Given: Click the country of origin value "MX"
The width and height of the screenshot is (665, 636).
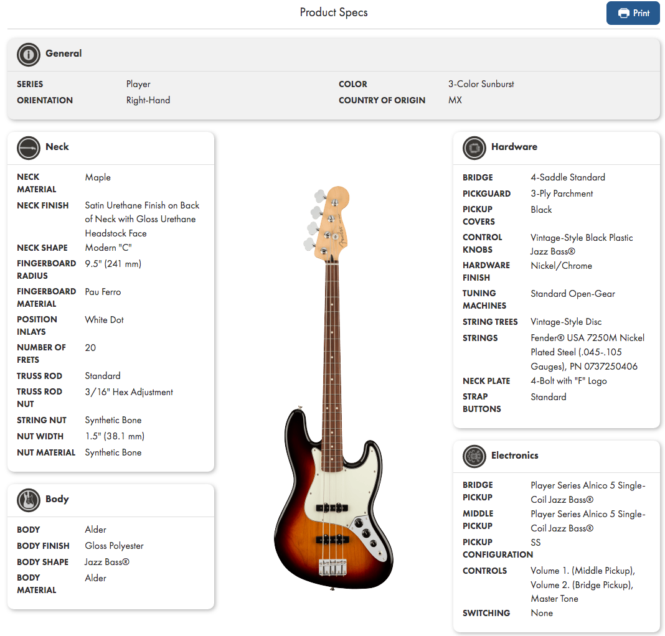Looking at the screenshot, I should click(455, 100).
